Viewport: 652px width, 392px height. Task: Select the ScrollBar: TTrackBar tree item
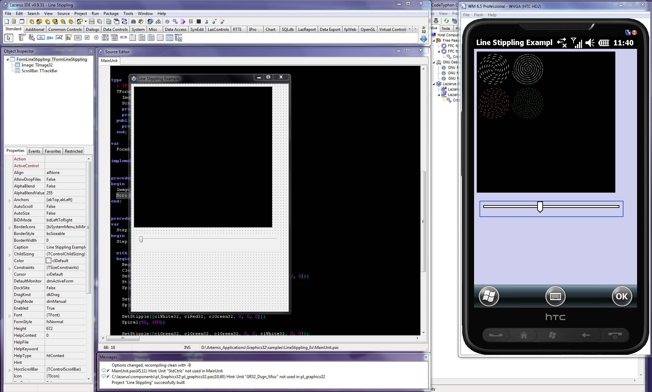click(39, 71)
